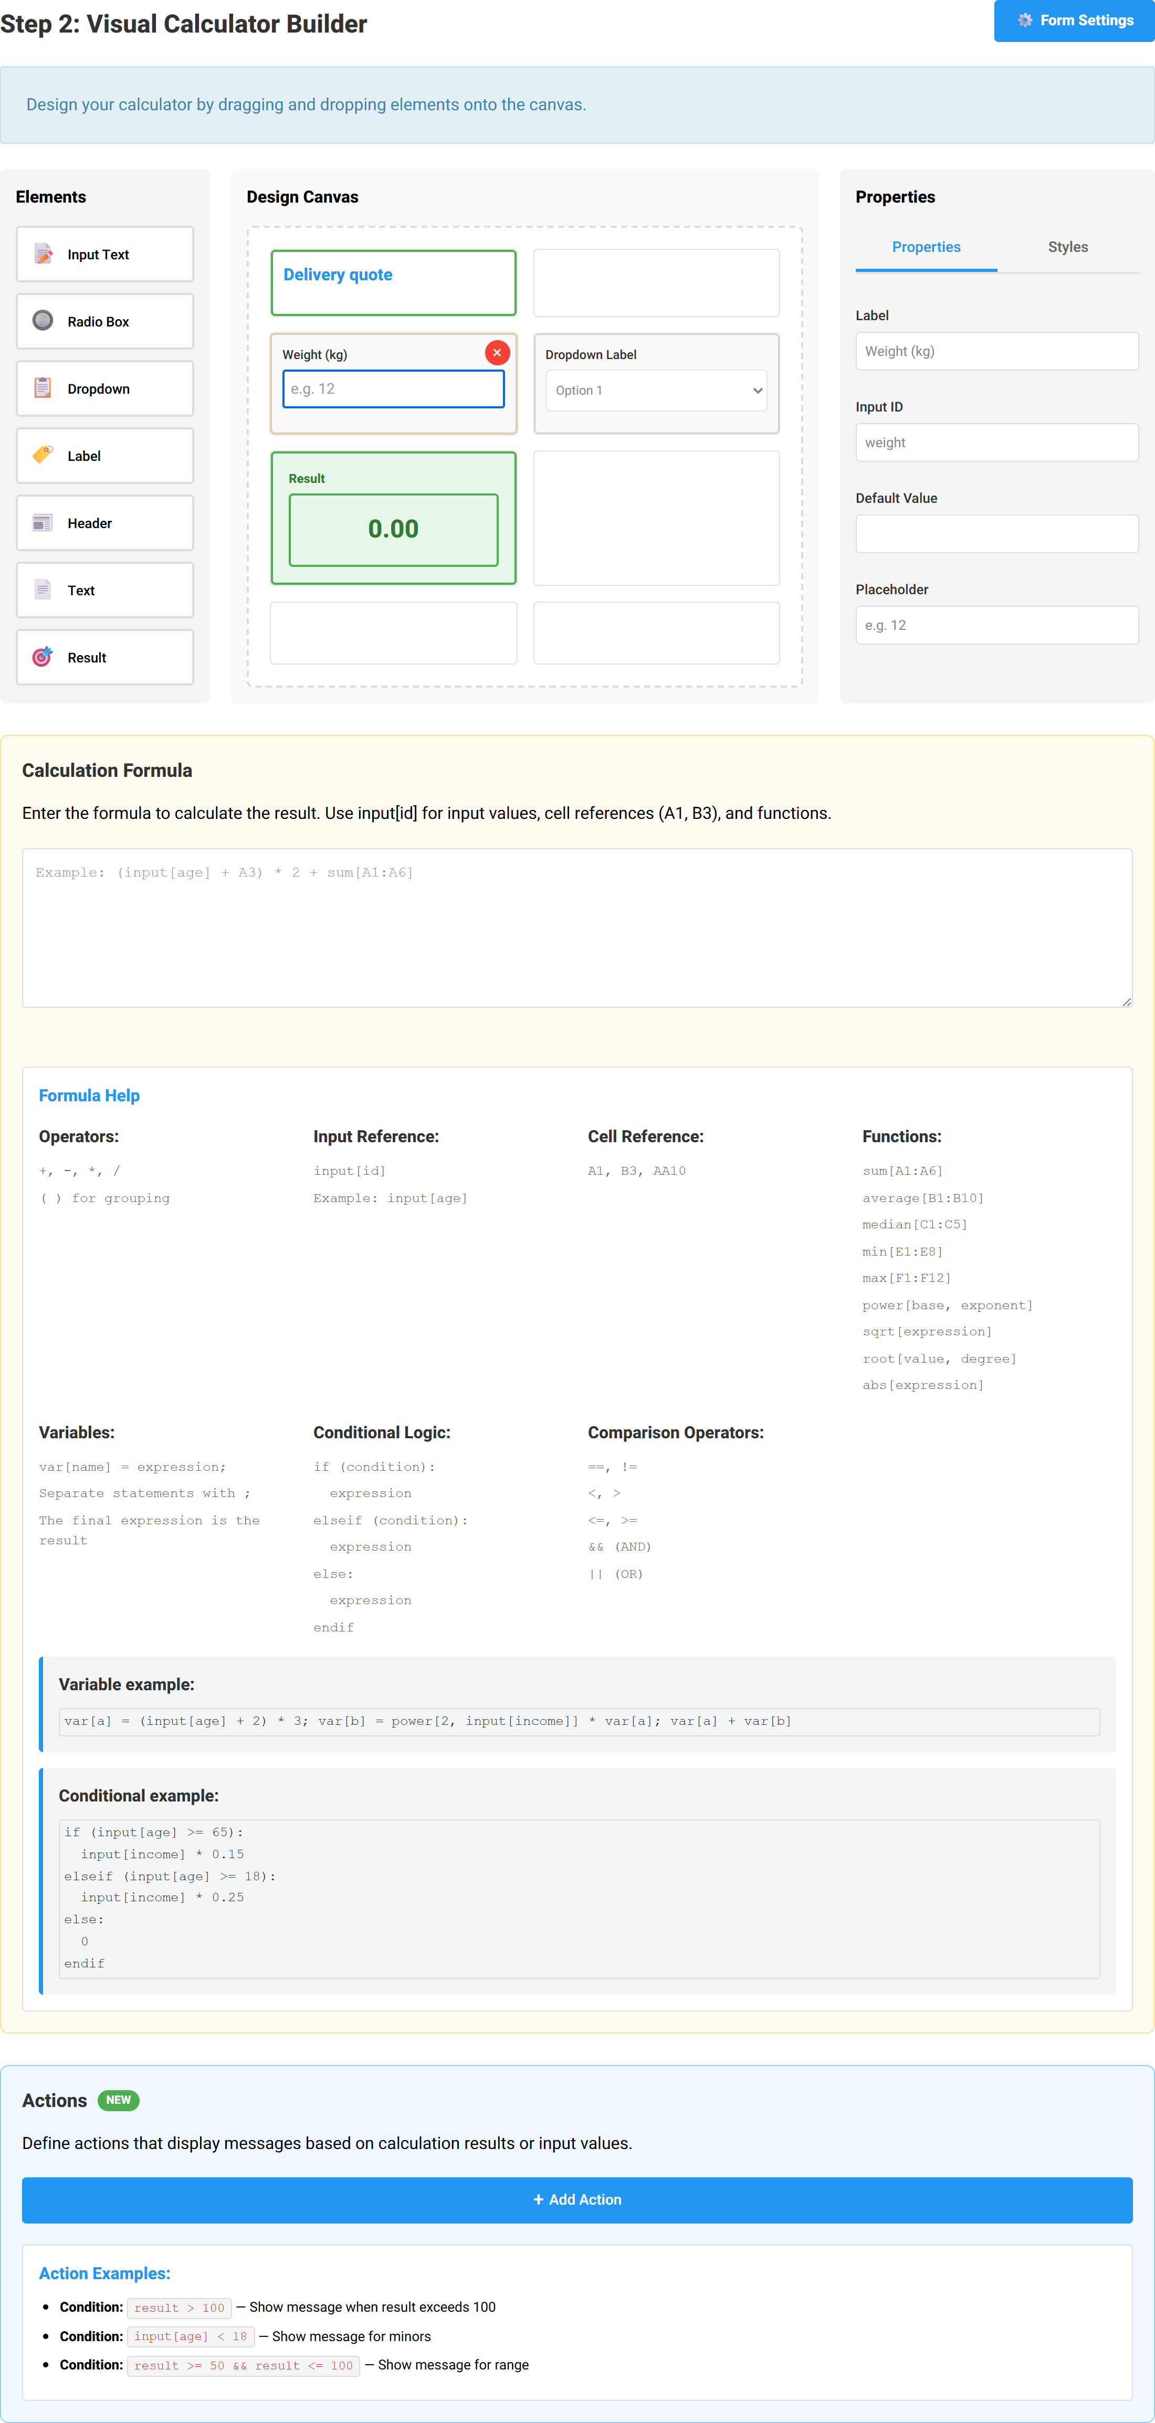Click the Text element page icon
This screenshot has width=1155, height=2423.
click(x=43, y=590)
